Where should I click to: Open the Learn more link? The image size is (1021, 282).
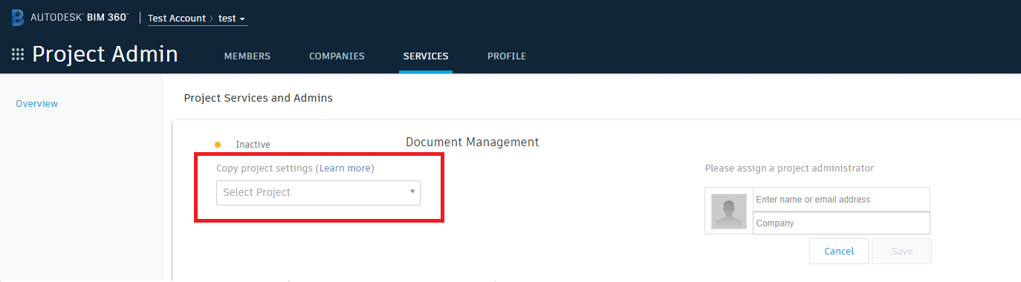tap(346, 168)
